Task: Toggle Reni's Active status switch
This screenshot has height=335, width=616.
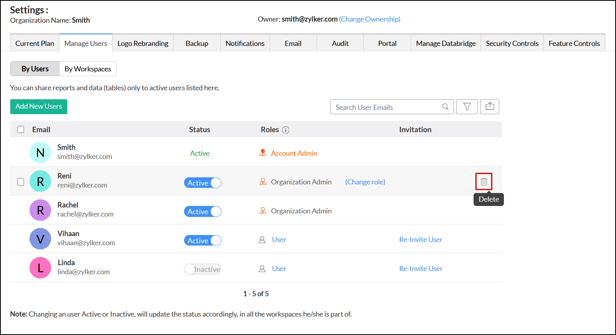Action: (x=203, y=183)
